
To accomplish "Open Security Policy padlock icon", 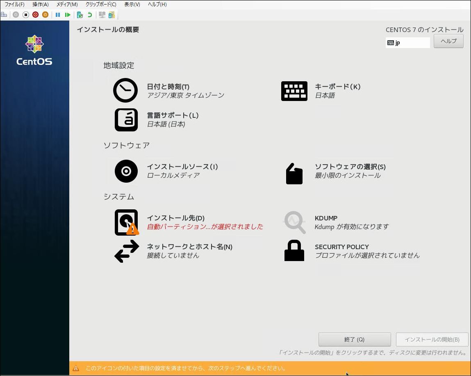I will tap(294, 251).
